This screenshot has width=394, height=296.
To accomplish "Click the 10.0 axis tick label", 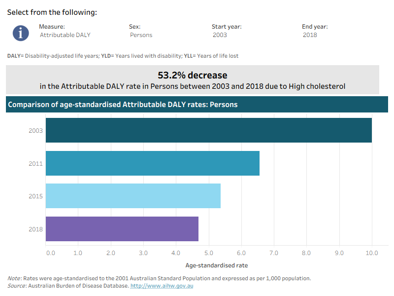I will click(372, 253).
